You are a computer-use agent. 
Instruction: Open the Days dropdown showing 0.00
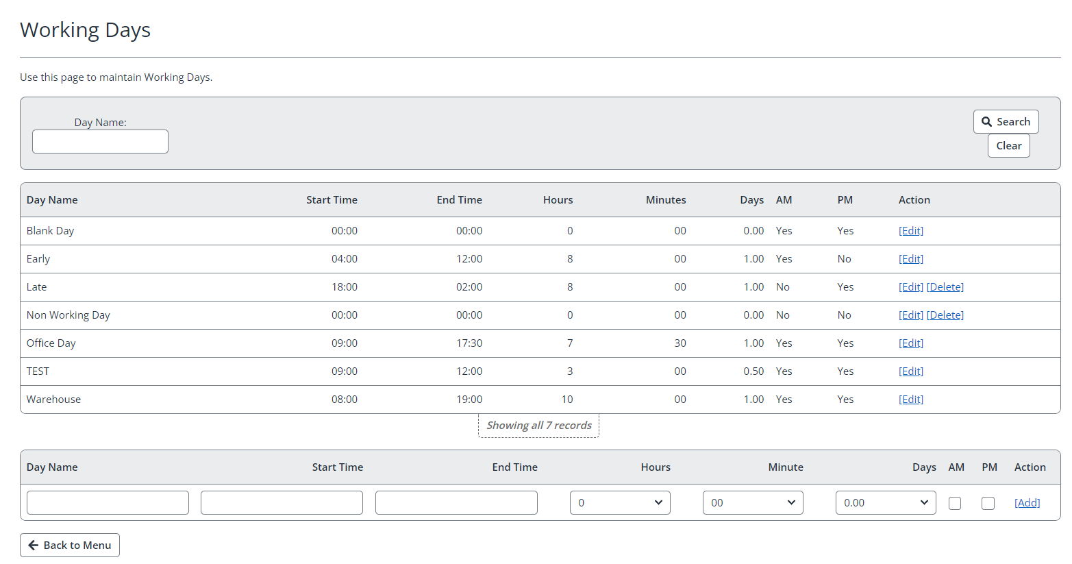tap(886, 503)
